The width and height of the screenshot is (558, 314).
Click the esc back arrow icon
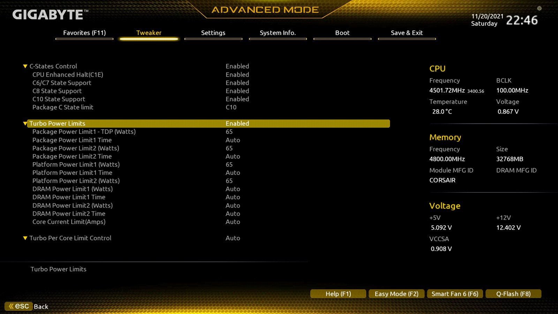click(19, 306)
